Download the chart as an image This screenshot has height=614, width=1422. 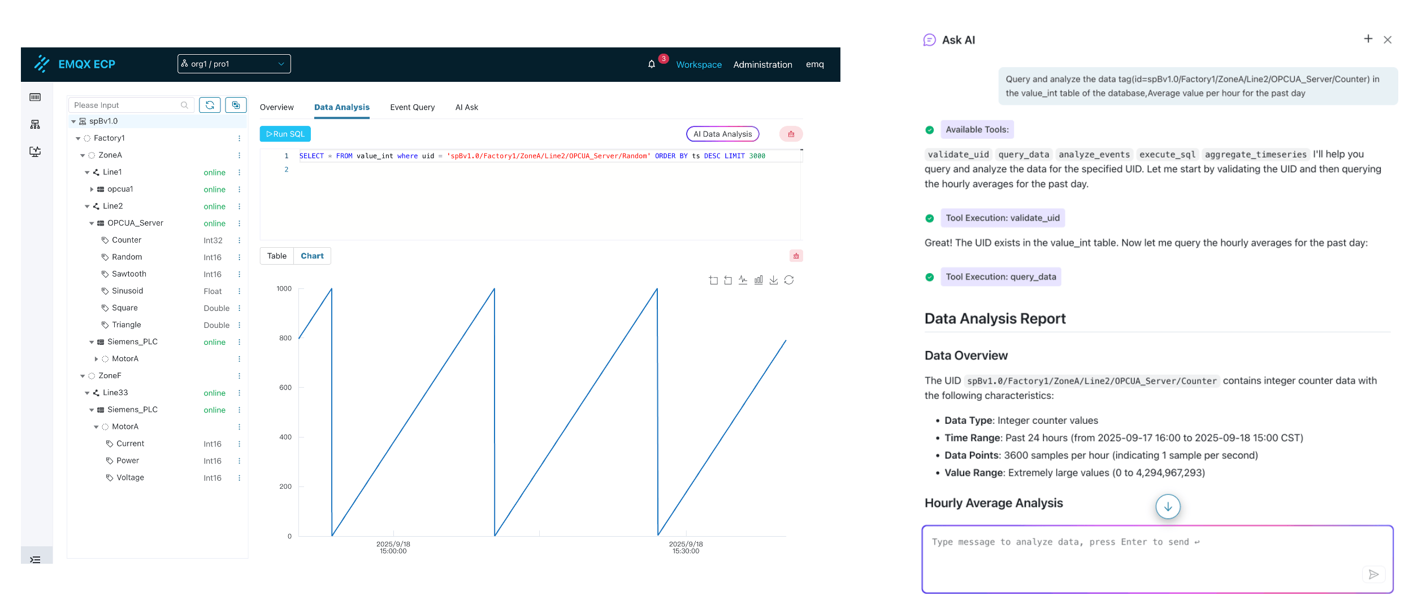click(774, 280)
